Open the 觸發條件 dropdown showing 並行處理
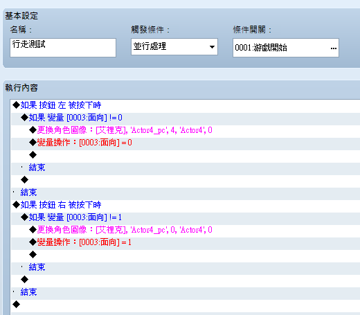 click(x=174, y=46)
